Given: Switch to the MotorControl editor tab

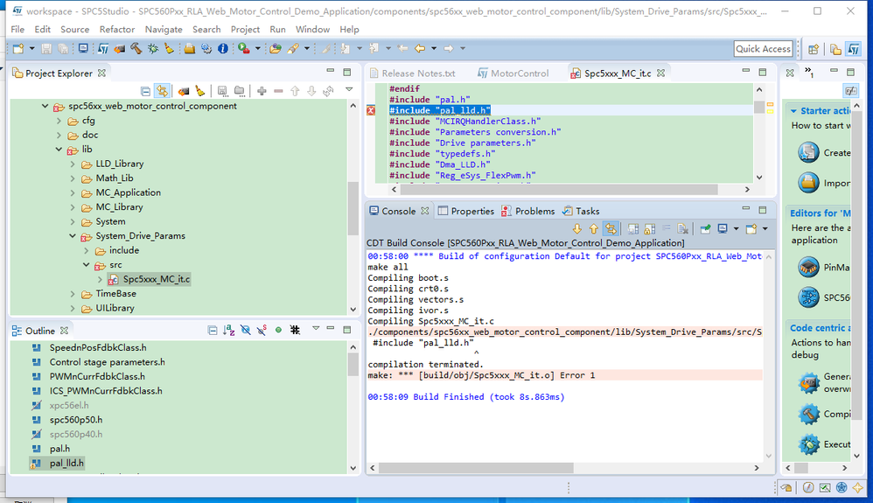Looking at the screenshot, I should 513,73.
